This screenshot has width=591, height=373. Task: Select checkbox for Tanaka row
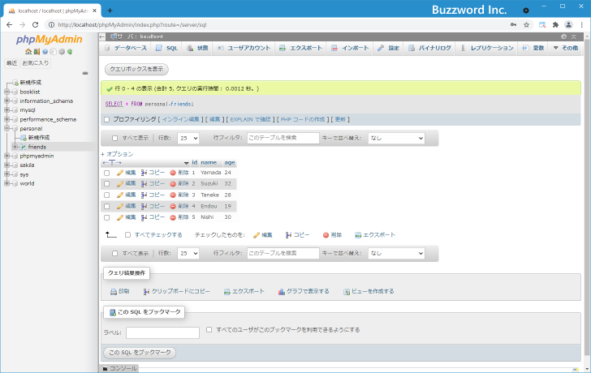pos(106,195)
